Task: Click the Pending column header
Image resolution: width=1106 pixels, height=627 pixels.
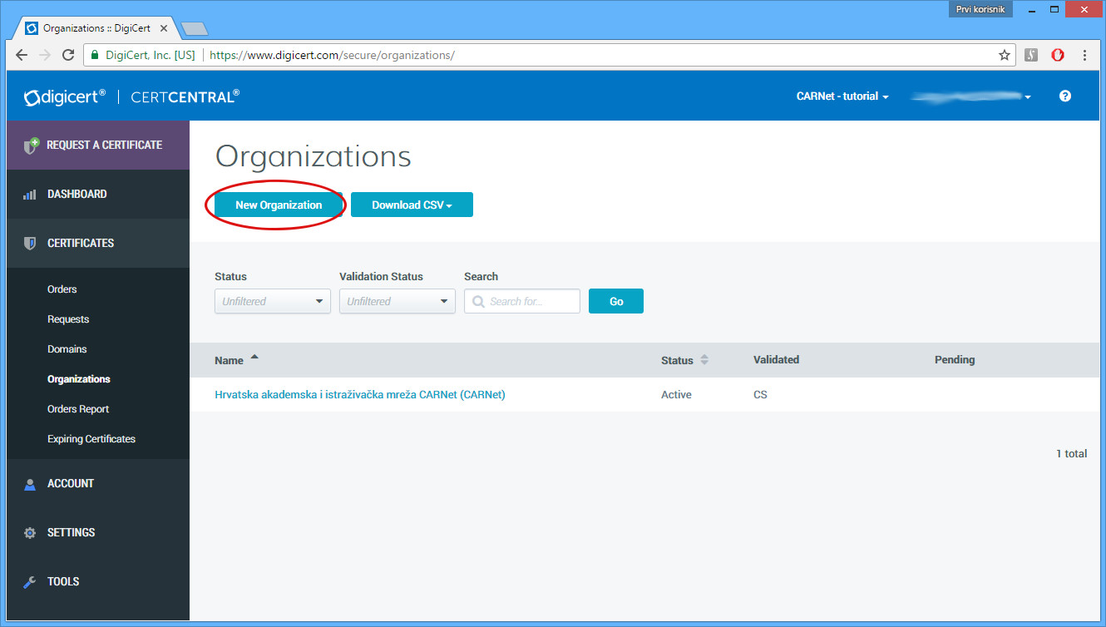Action: 955,359
